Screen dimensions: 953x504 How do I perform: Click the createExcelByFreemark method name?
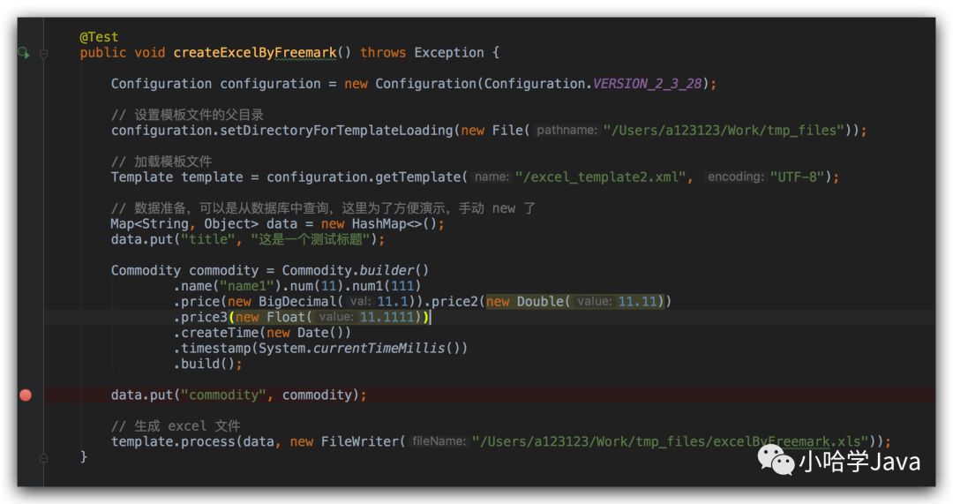point(255,53)
